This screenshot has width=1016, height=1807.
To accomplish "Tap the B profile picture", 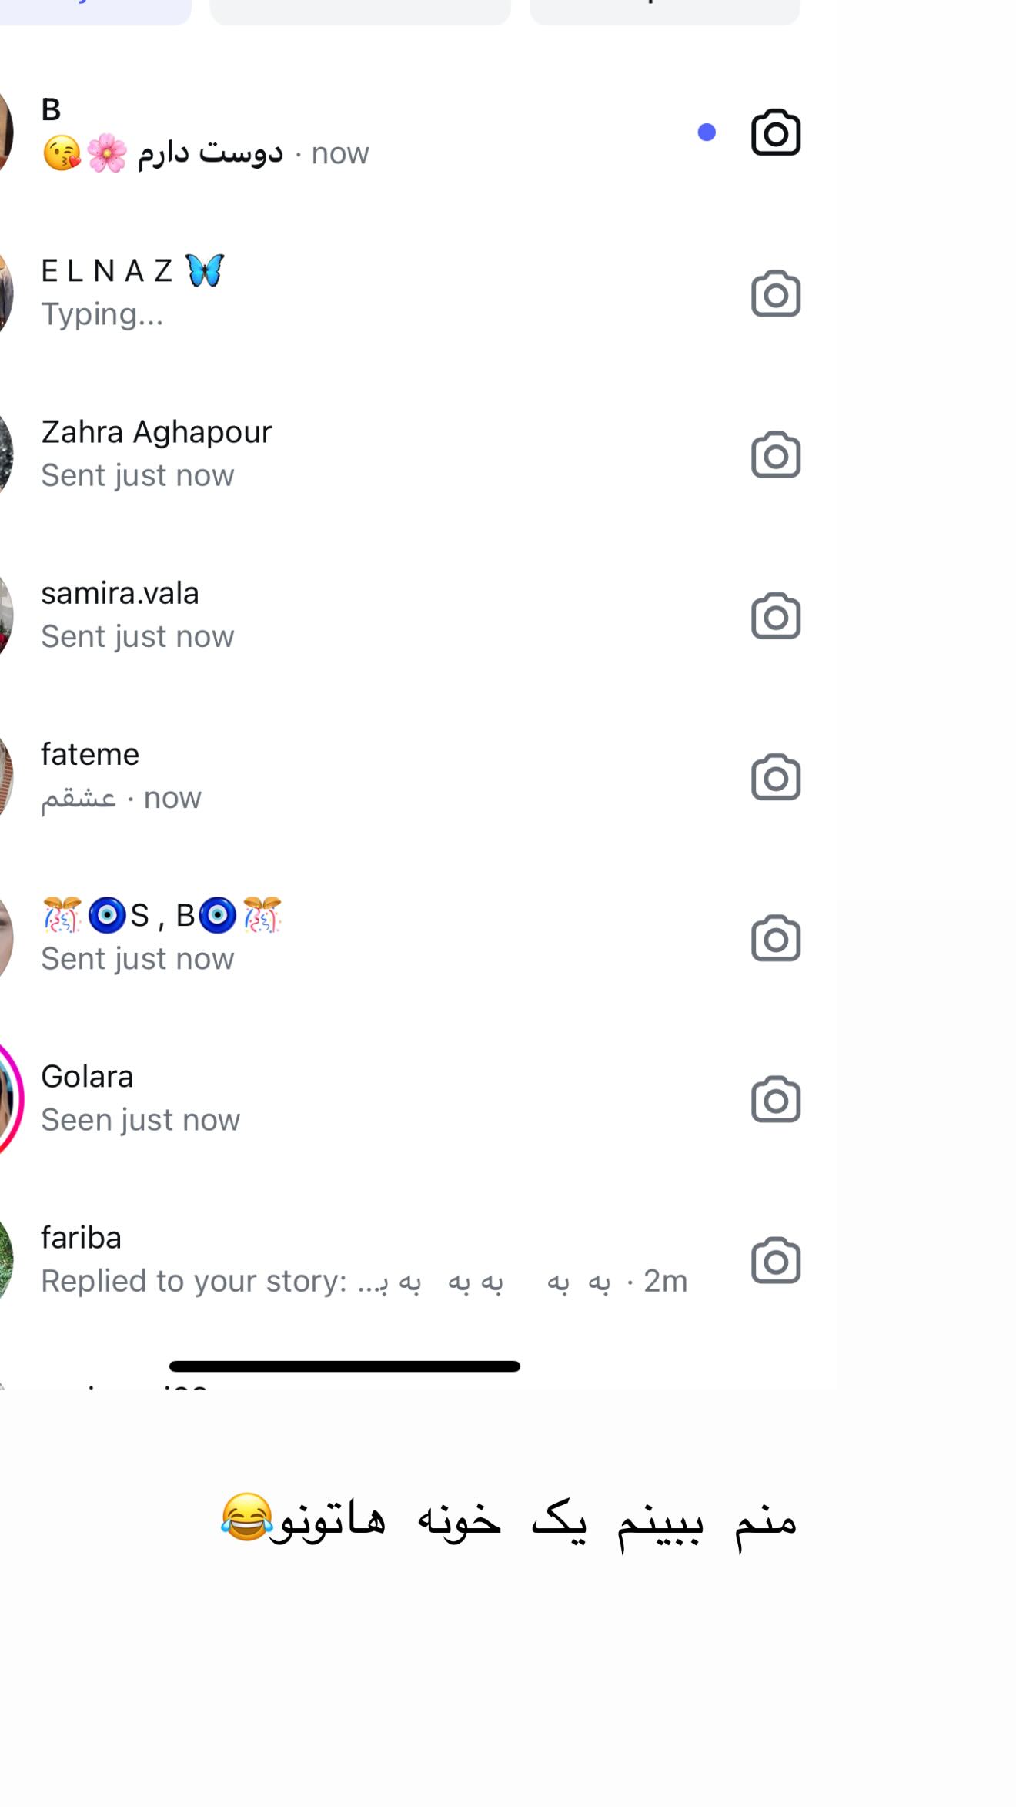I will pos(6,132).
